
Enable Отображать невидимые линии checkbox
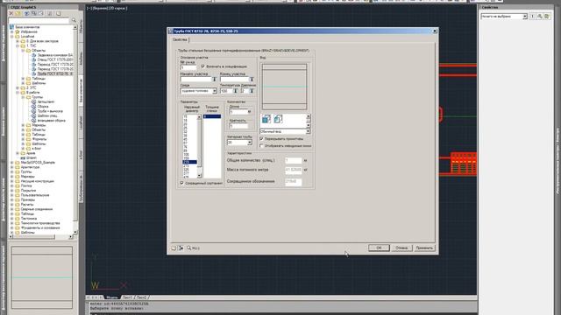coord(261,146)
